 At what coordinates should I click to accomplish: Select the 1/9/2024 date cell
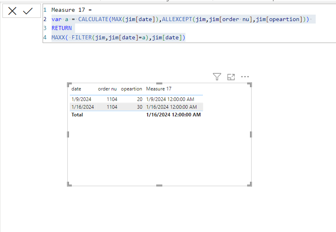(82, 99)
